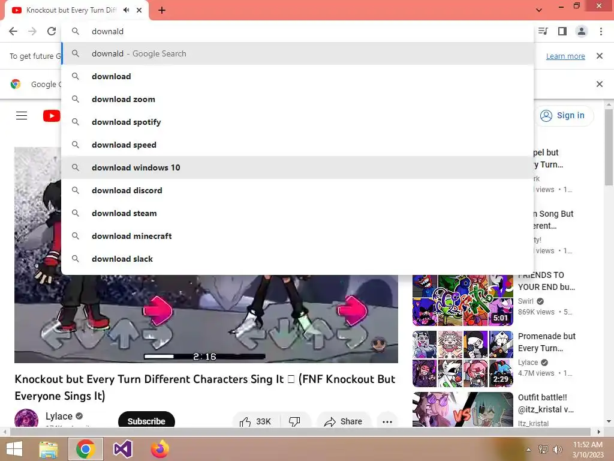Click the address bar text 'downald'
Viewport: 614px width, 461px height.
[108, 31]
